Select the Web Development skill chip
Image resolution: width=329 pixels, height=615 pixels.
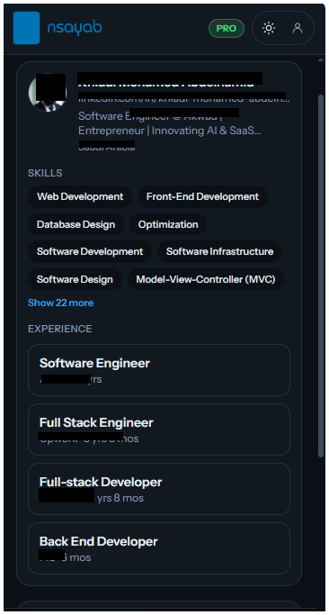80,196
